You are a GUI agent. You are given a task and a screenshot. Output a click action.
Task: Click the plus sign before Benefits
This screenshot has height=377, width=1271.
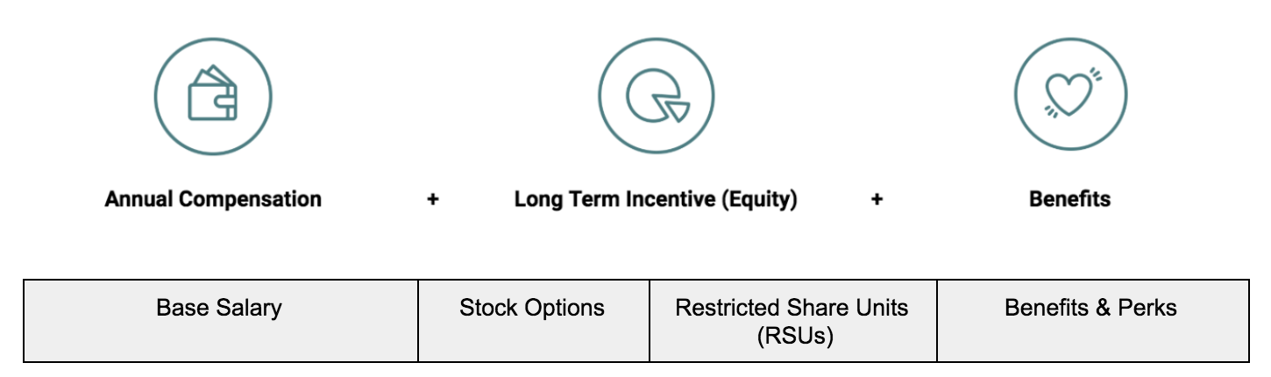877,200
